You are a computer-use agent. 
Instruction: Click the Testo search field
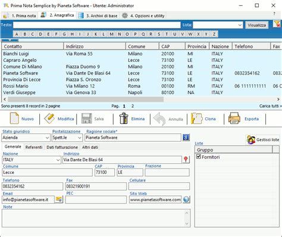pyautogui.click(x=97, y=25)
